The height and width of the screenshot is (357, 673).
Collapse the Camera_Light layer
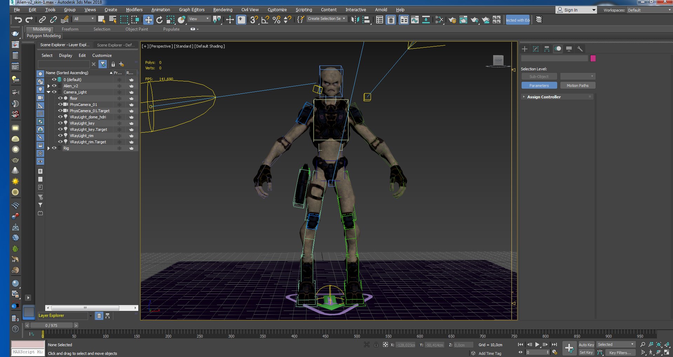click(x=49, y=92)
